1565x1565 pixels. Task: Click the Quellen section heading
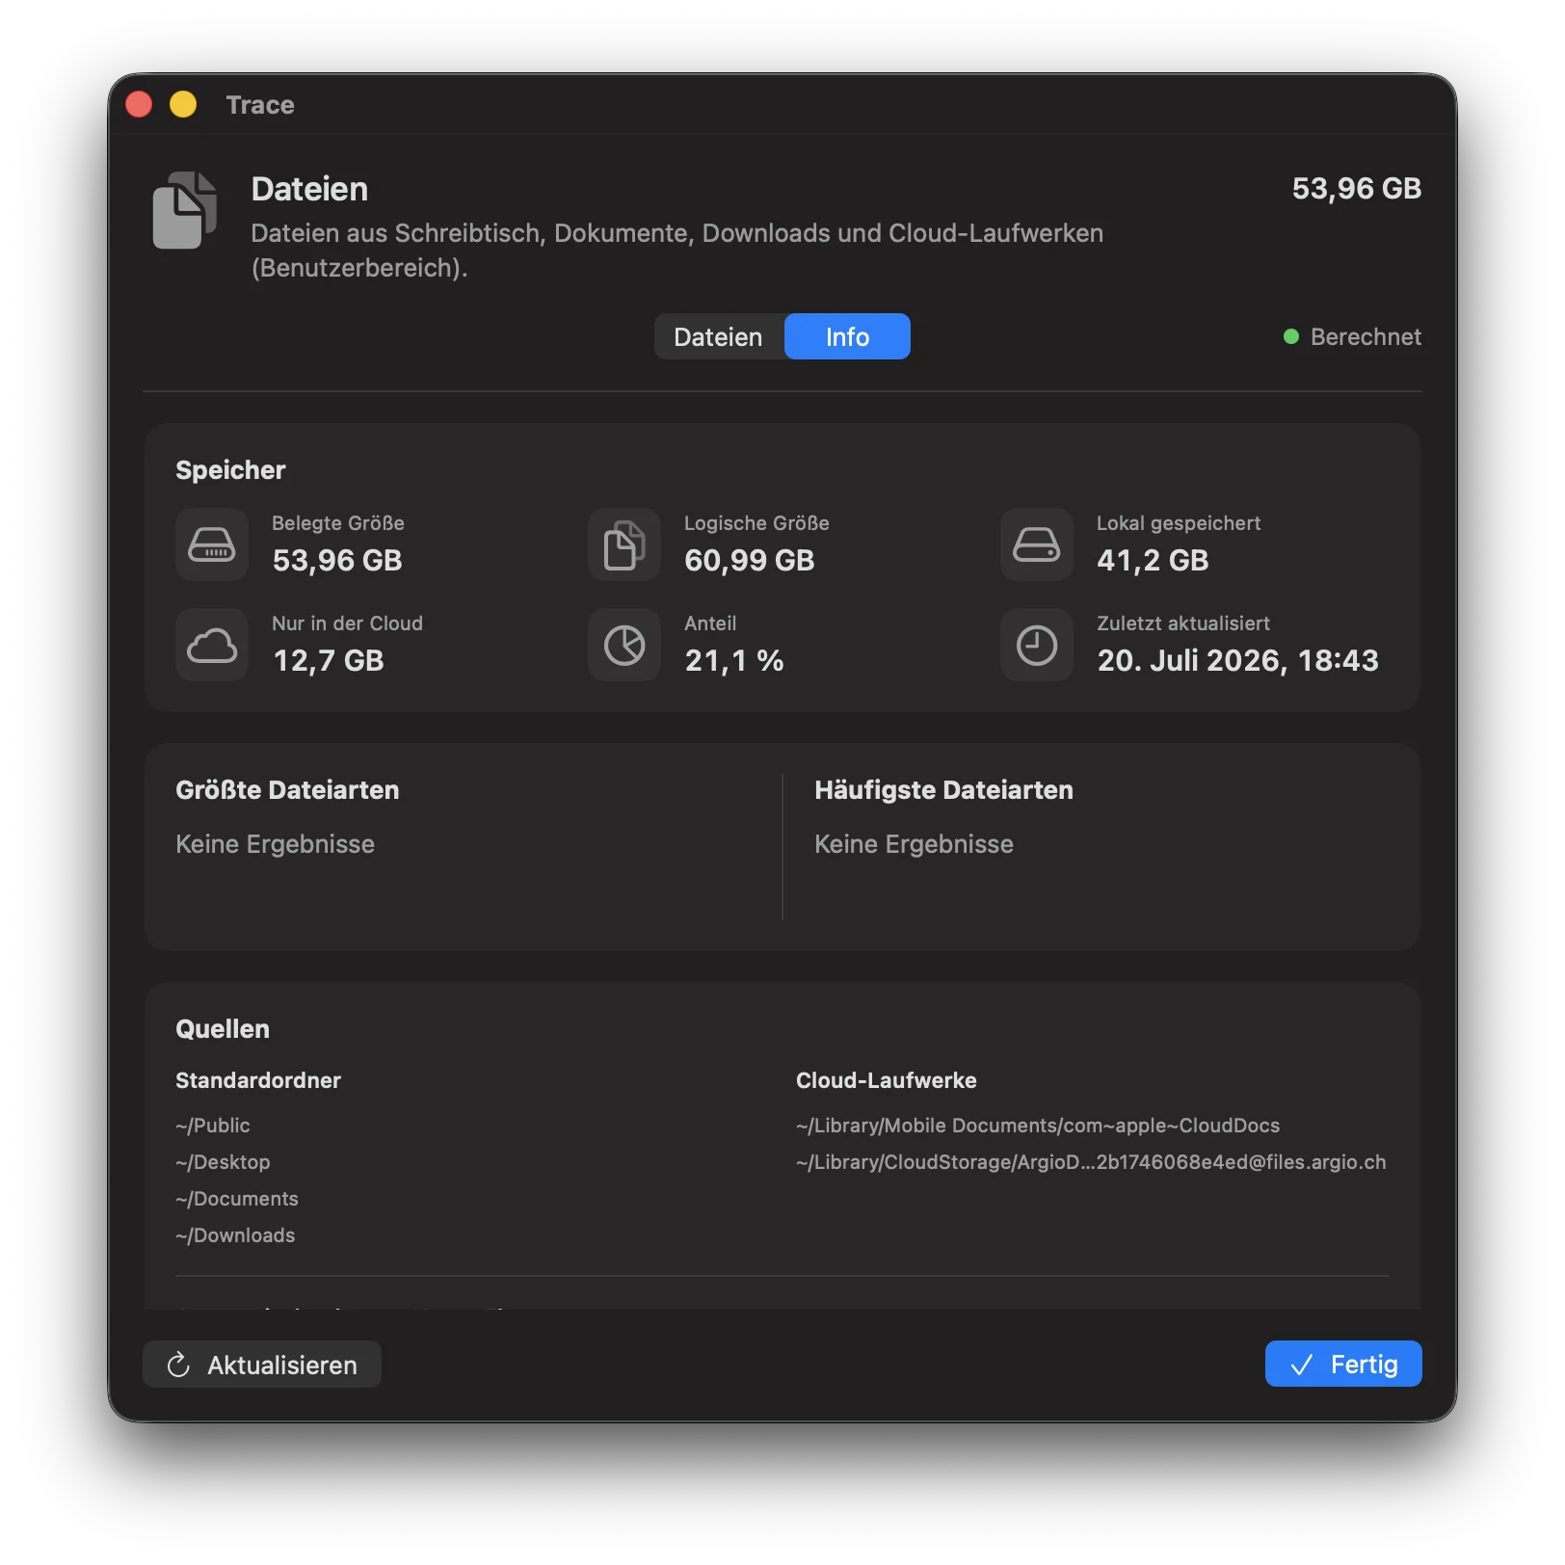[x=223, y=1029]
